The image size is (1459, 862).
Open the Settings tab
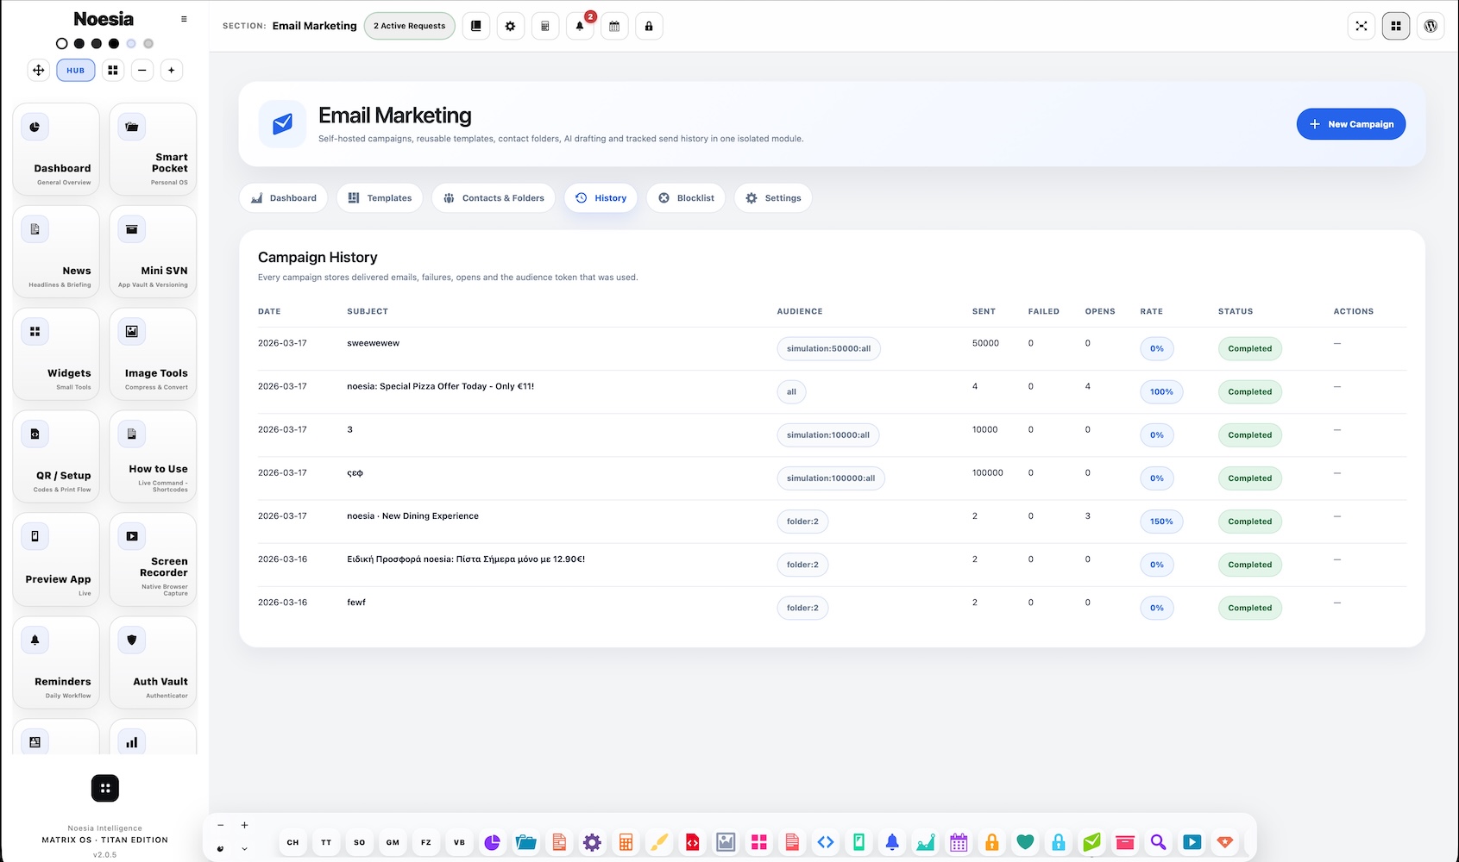pyautogui.click(x=773, y=198)
